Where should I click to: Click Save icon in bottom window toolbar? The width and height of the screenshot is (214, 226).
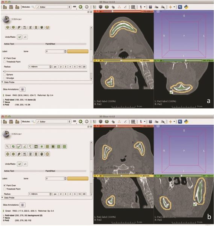pyautogui.click(x=17, y=122)
